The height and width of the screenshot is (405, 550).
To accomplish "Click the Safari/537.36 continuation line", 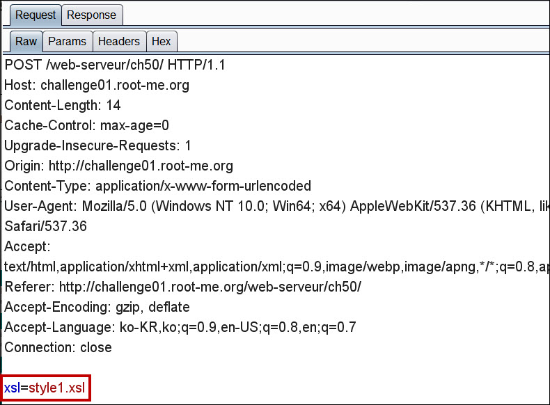I will click(x=45, y=227).
